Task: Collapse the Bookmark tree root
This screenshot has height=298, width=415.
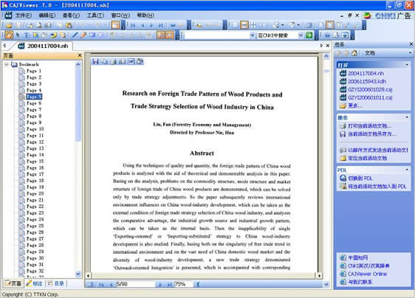Action: click(x=7, y=64)
